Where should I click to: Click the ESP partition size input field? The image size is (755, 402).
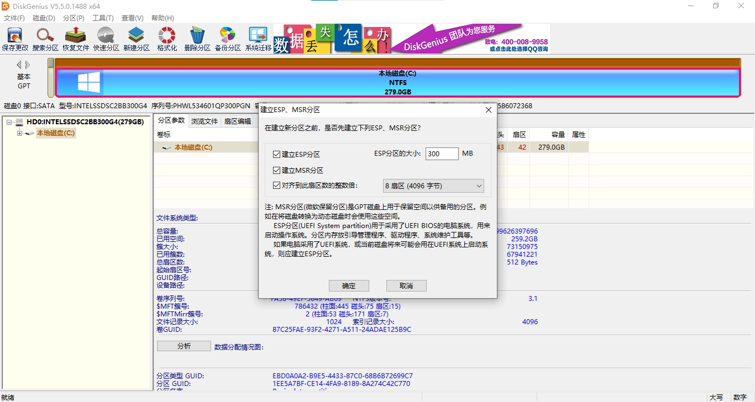coord(442,154)
